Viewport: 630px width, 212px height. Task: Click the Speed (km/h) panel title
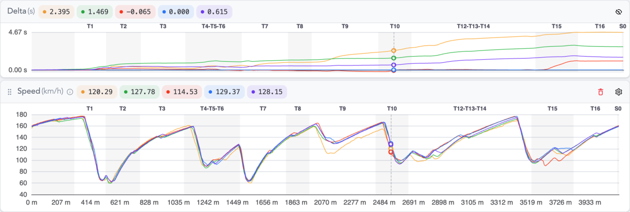point(41,92)
